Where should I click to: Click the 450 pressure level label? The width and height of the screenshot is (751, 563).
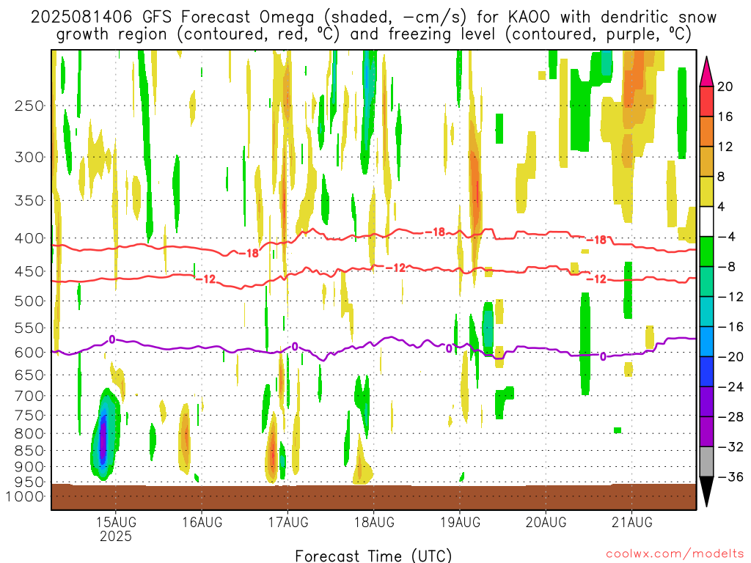pos(29,271)
